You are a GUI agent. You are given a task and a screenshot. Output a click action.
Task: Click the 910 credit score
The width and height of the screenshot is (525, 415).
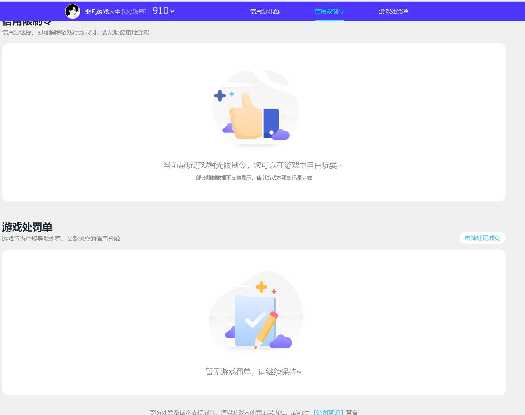tap(161, 11)
